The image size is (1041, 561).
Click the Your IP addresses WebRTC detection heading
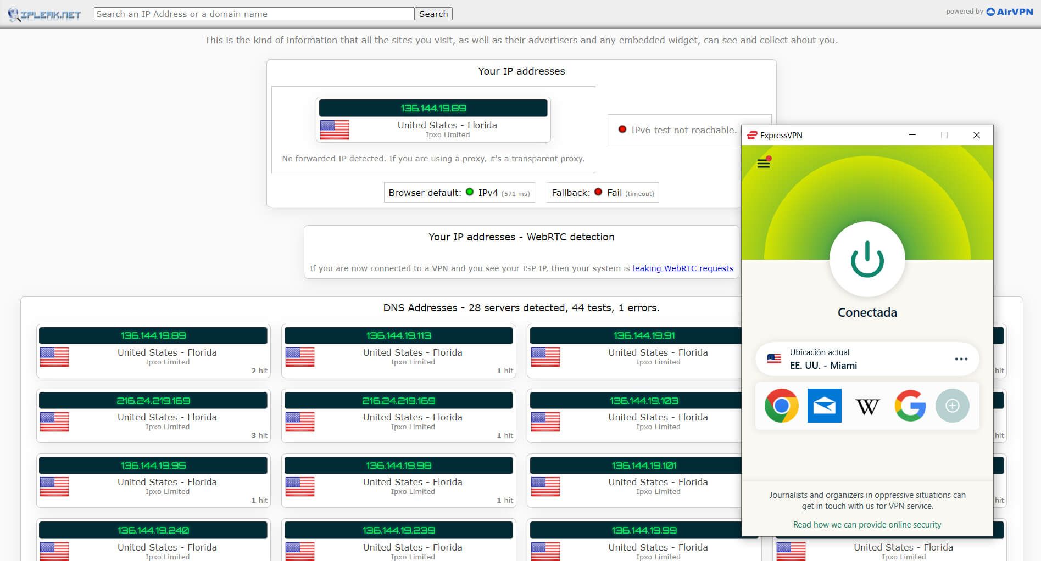coord(521,237)
